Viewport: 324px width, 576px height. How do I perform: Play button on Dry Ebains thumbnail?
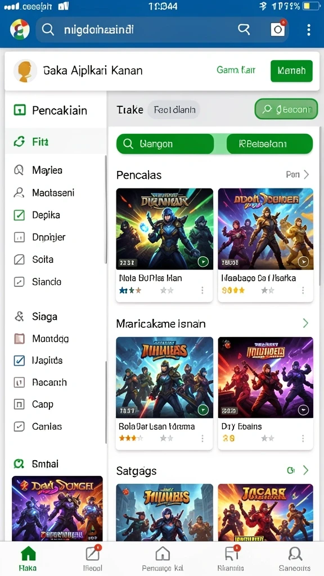[x=303, y=410]
